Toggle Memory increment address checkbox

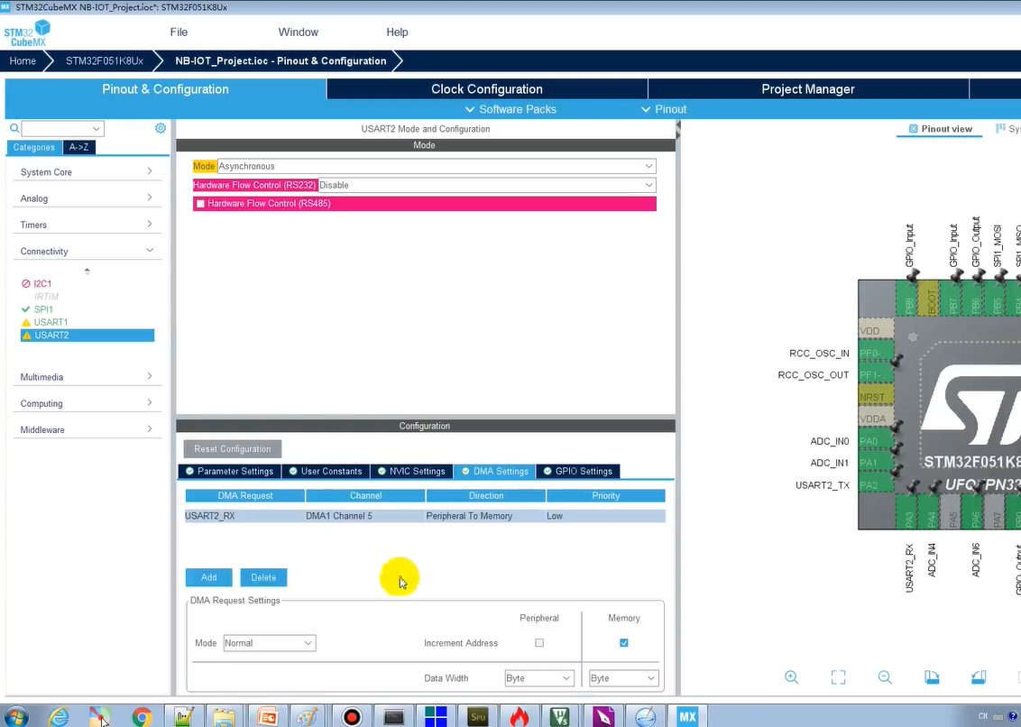tap(624, 643)
